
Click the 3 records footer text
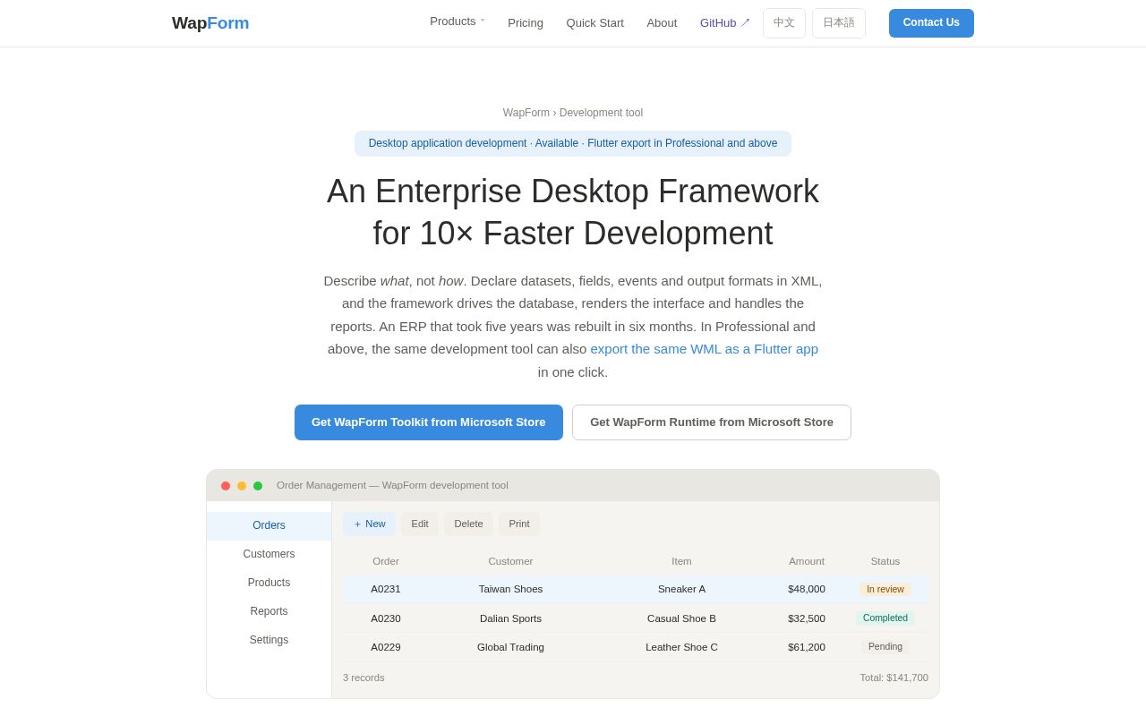(363, 678)
